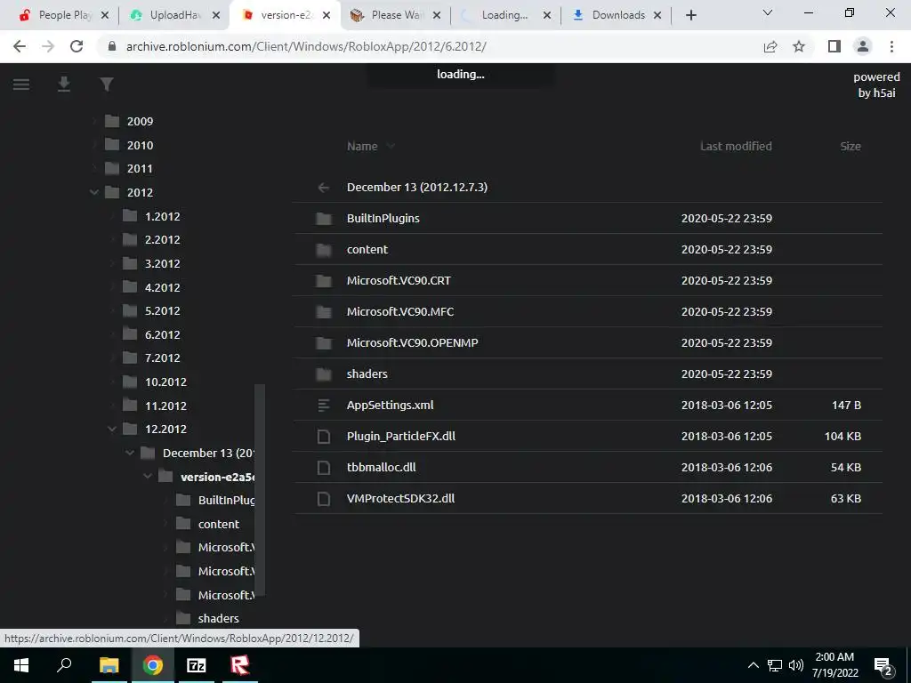The image size is (911, 683).
Task: Click the tbbmalloc.dll file icon
Action: tap(324, 468)
